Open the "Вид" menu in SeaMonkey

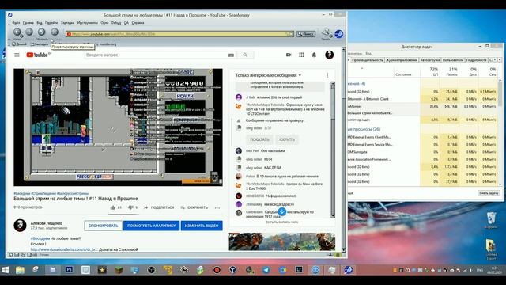[40, 23]
